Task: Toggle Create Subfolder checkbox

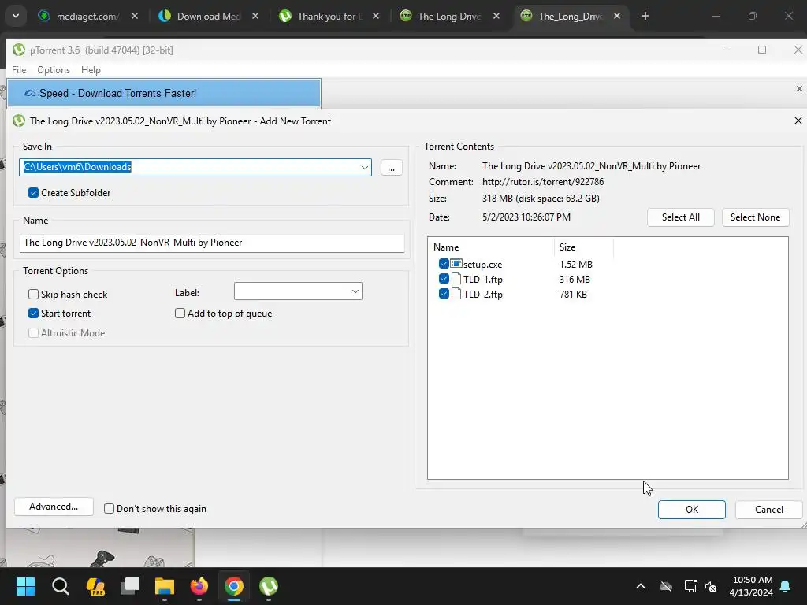Action: 33,193
